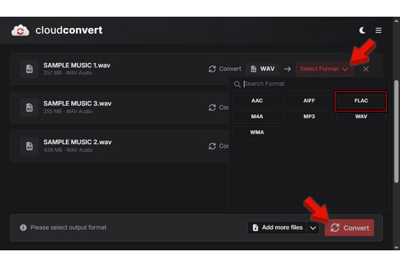This screenshot has height=267, width=400.
Task: Click the cloudconvert cloud logo icon
Action: [x=20, y=31]
